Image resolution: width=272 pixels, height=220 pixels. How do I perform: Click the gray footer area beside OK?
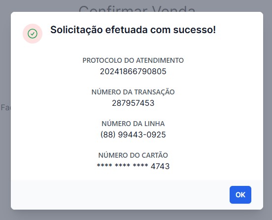(120, 195)
